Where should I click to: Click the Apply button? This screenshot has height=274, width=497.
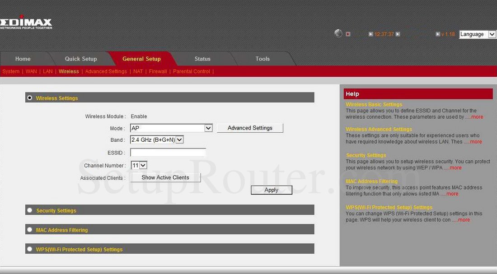point(271,190)
